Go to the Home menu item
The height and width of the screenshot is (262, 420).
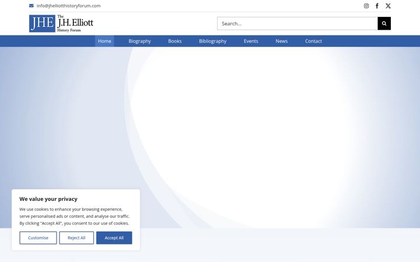(104, 41)
